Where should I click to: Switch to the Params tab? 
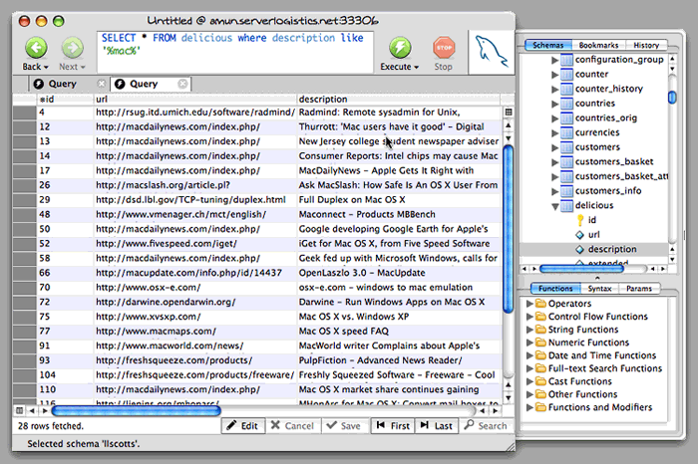pos(639,289)
